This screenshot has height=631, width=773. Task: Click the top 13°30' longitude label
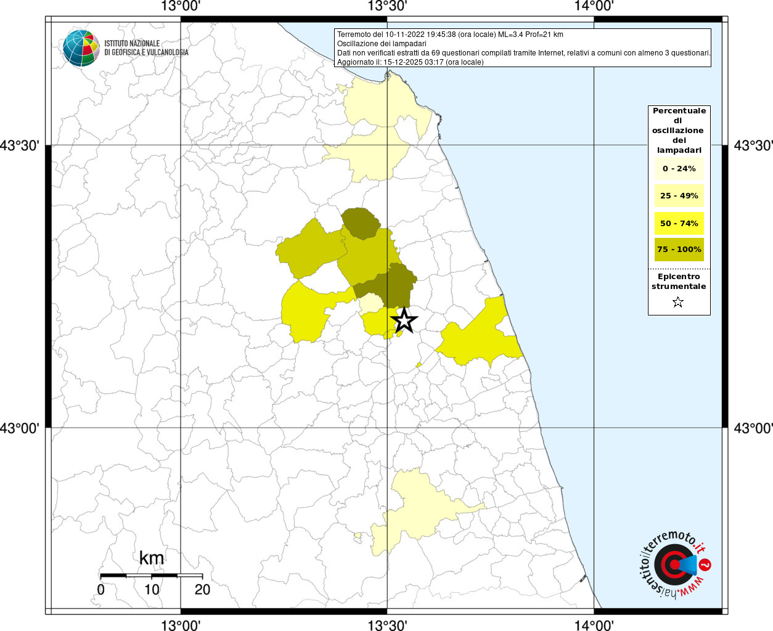click(x=387, y=7)
